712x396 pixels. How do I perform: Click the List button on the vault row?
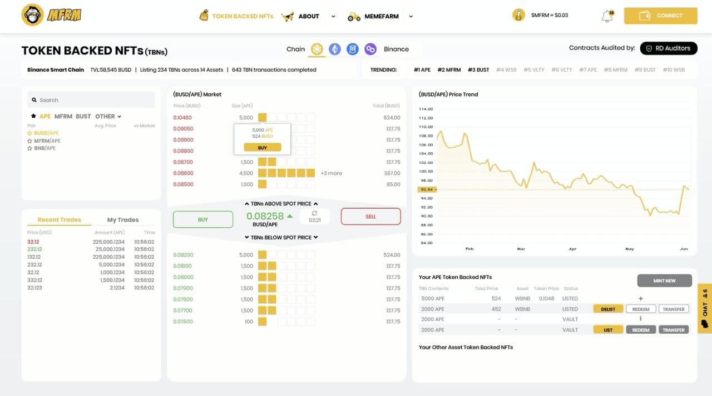coord(608,330)
